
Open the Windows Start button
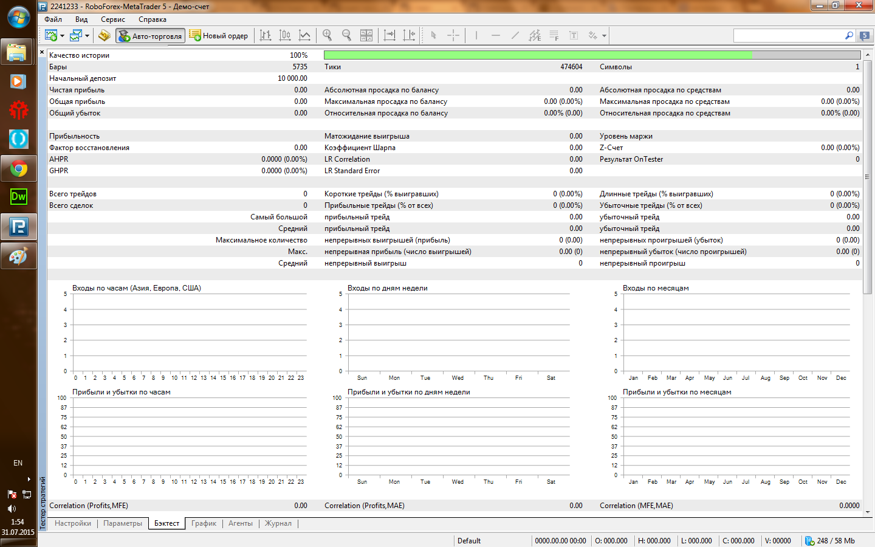click(18, 16)
